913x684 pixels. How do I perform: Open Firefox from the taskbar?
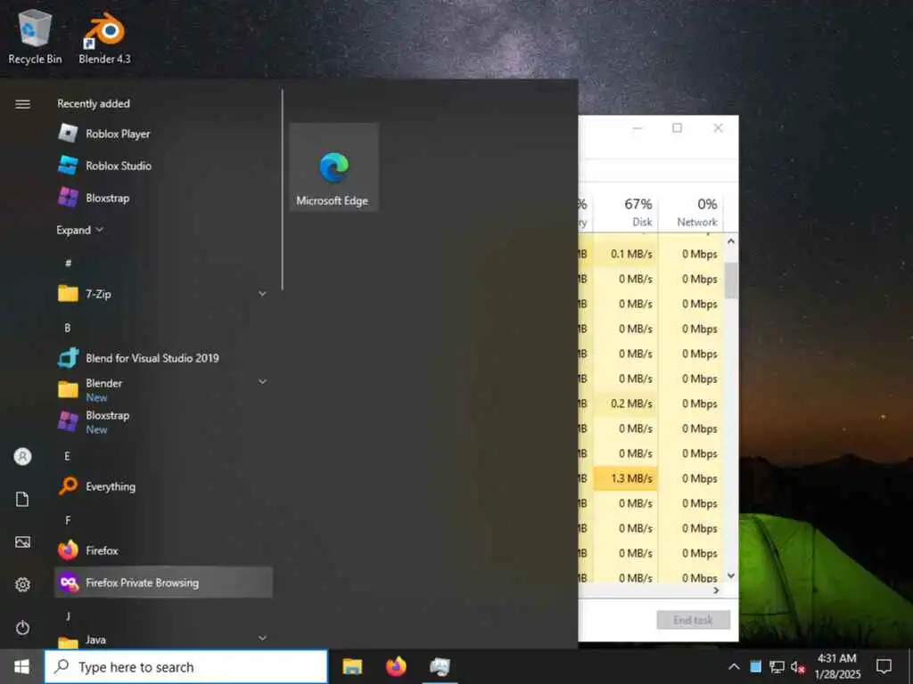(x=396, y=666)
